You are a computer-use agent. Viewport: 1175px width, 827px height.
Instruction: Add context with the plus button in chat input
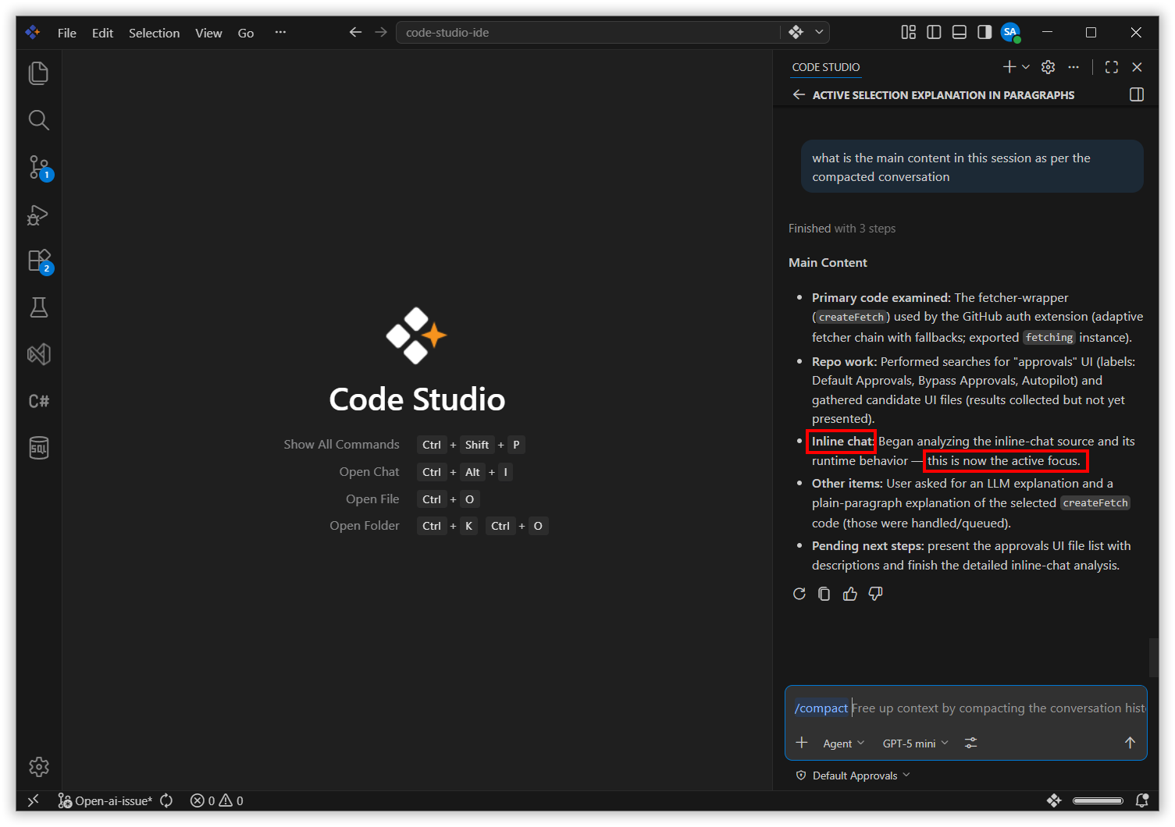click(x=802, y=743)
